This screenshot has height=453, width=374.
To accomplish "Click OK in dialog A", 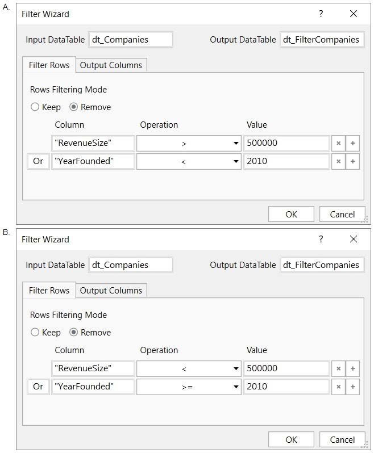I will click(291, 214).
